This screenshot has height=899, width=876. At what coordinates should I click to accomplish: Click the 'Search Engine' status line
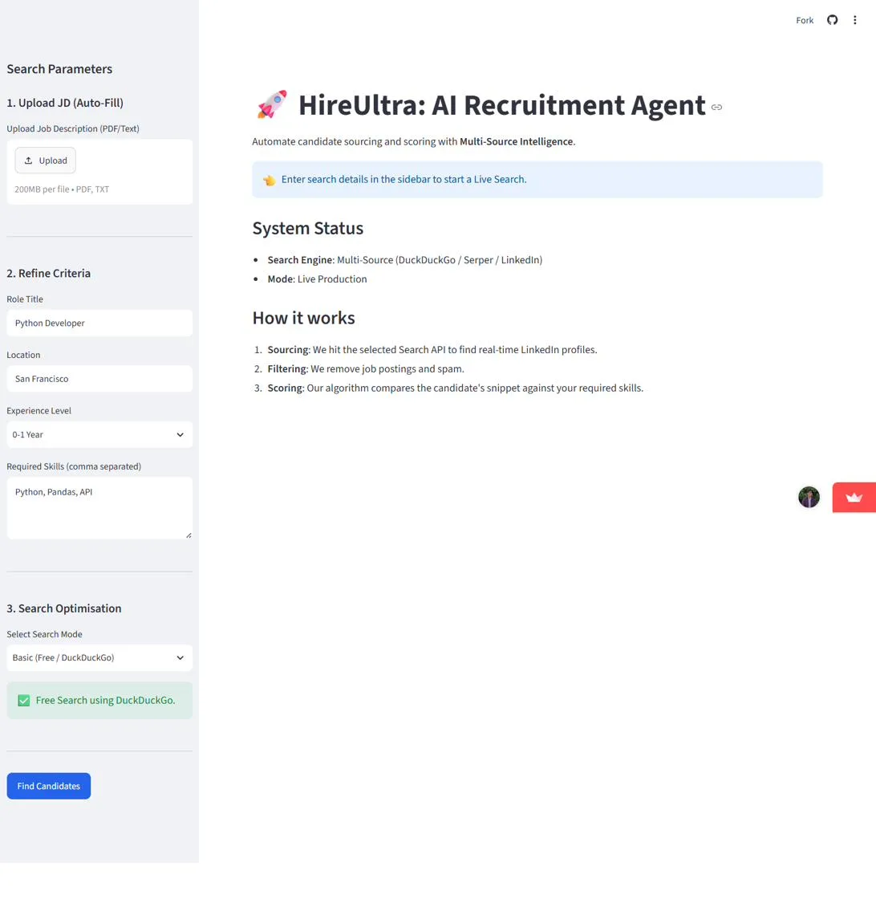pos(404,260)
